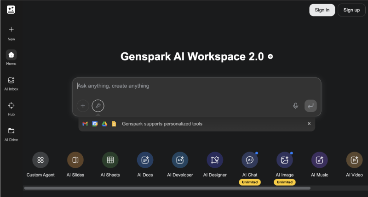This screenshot has height=197, width=368.
Task: Launch AI Music
Action: click(x=319, y=164)
